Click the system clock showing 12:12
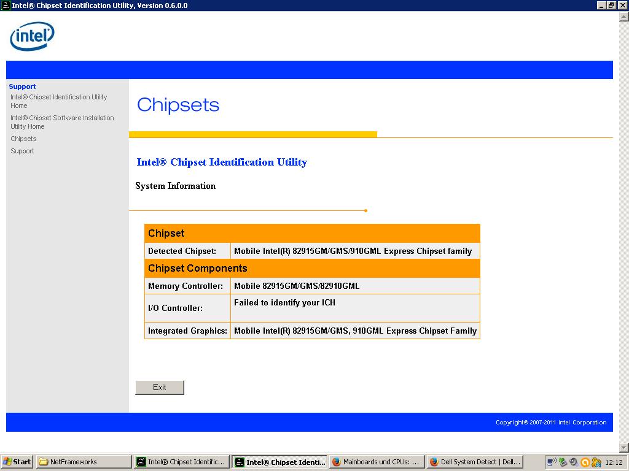The height and width of the screenshot is (471, 629). tap(614, 462)
